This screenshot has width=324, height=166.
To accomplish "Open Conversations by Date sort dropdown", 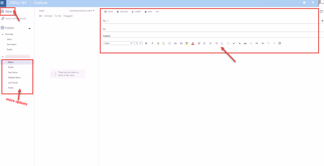I will [82, 11].
